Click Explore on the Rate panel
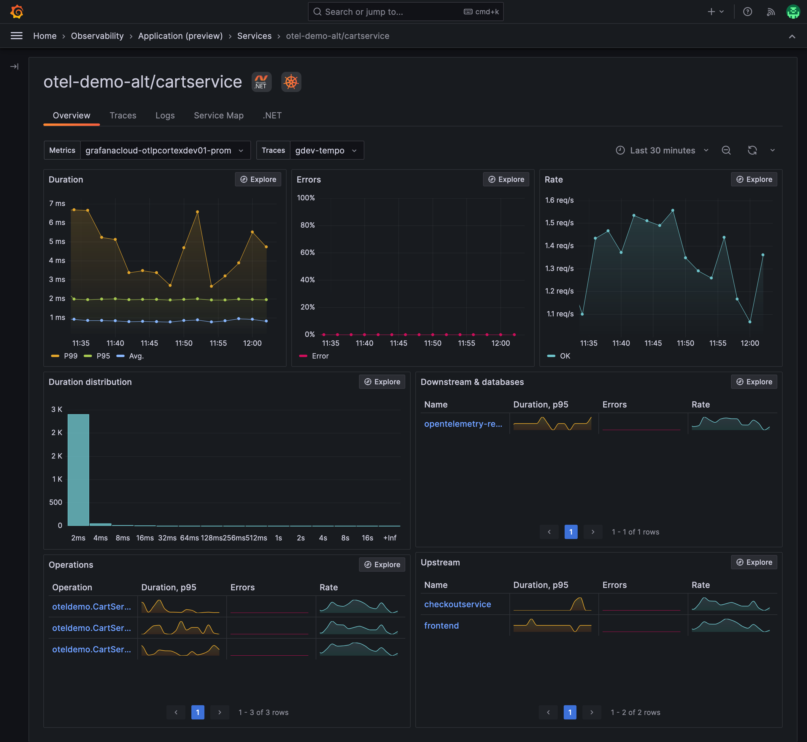The image size is (807, 742). [754, 180]
